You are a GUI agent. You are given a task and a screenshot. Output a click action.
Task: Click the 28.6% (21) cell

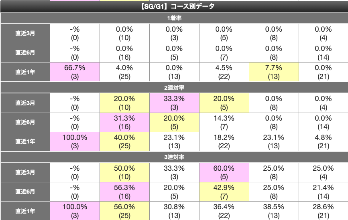324,210
